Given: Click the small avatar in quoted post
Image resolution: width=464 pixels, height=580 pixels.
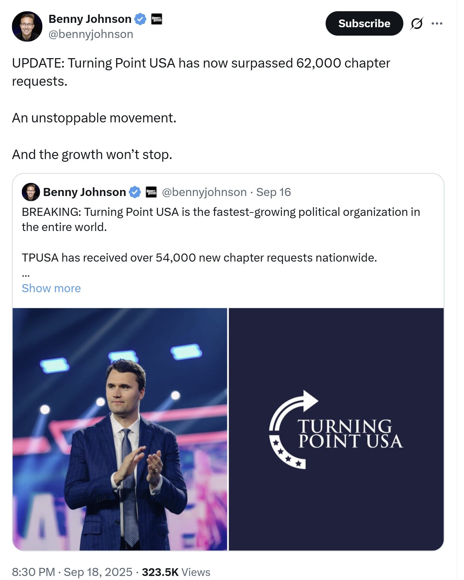Looking at the screenshot, I should point(31,192).
